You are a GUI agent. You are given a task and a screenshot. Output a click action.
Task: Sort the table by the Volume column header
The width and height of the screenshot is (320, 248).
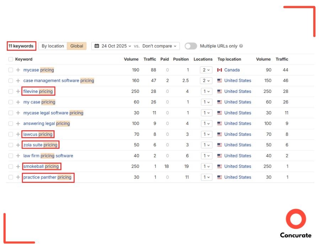131,59
